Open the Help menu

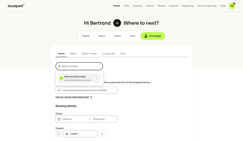click(x=223, y=6)
